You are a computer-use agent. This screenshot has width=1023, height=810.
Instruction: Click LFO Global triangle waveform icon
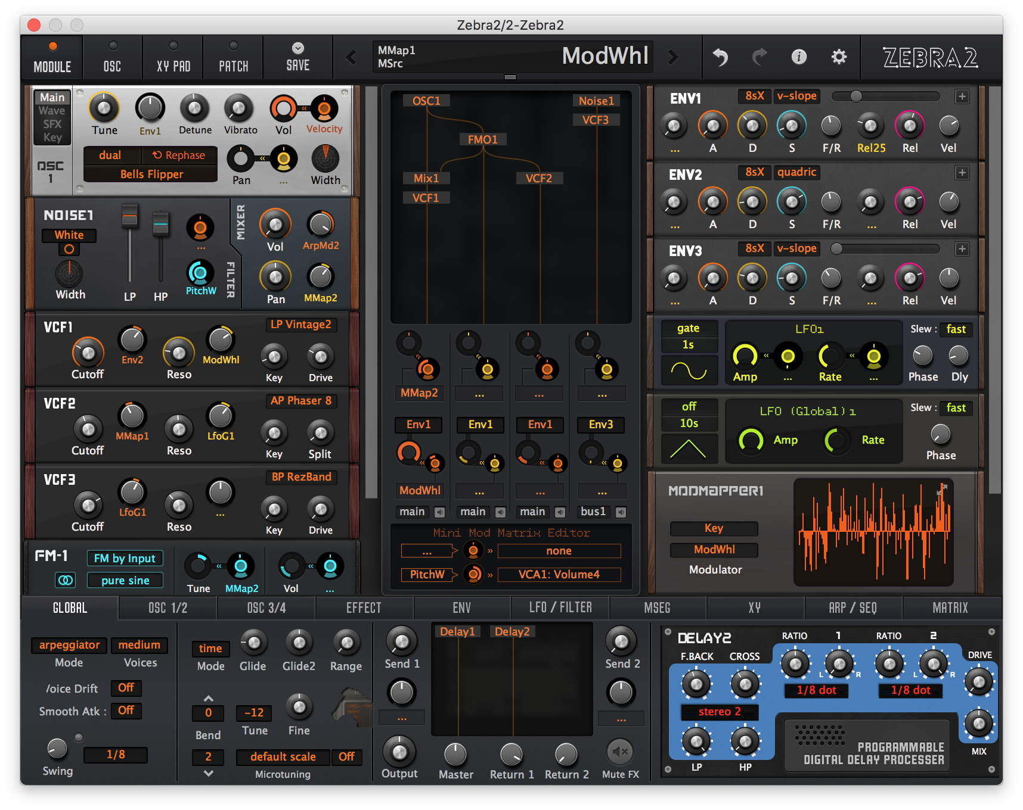689,448
